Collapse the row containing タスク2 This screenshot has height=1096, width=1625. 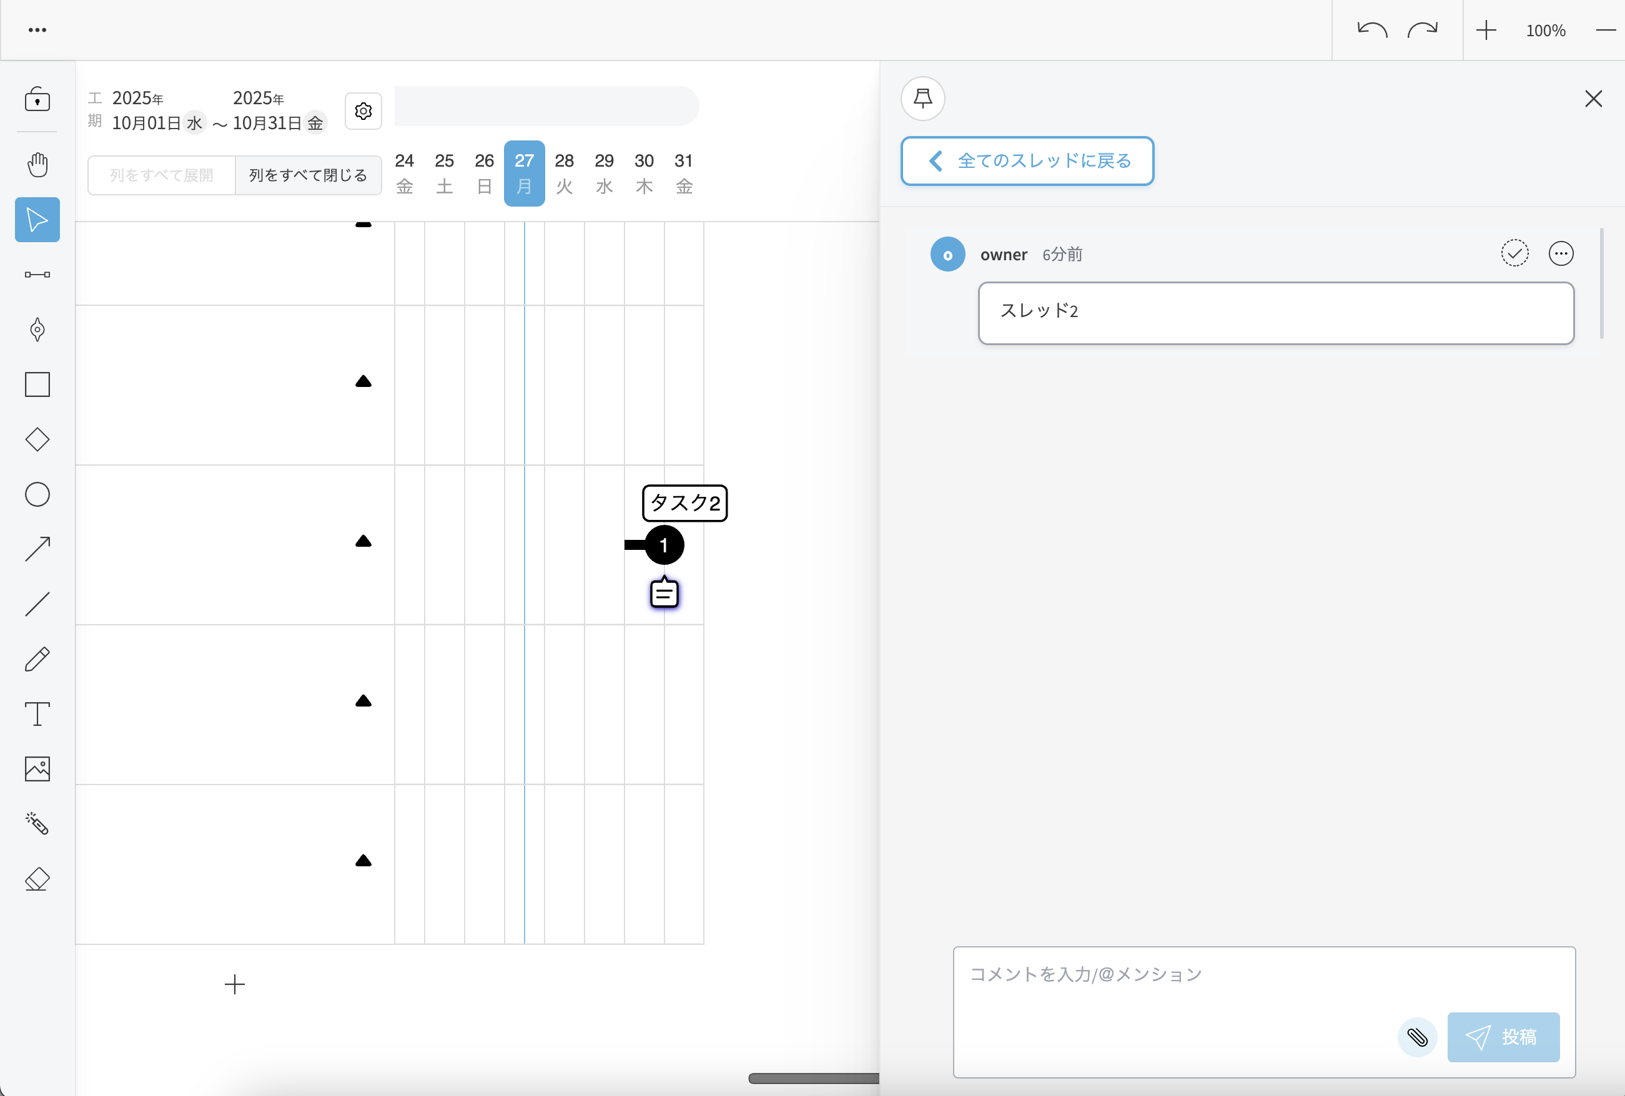(x=363, y=542)
